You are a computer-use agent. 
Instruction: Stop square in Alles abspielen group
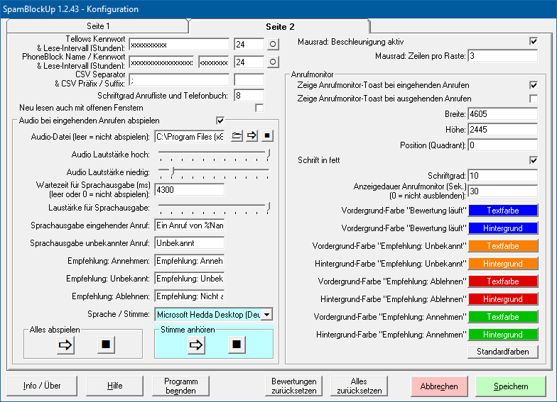(x=106, y=345)
